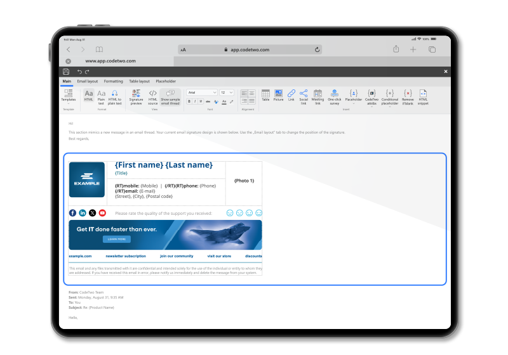Convert HTML to plain text

click(115, 97)
